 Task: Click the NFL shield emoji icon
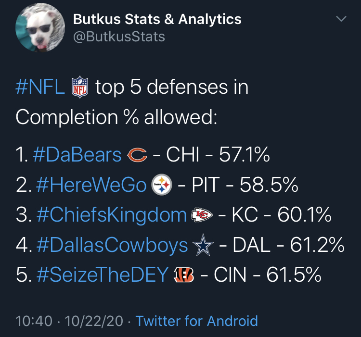point(79,87)
